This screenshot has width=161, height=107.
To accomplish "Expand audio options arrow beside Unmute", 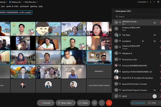I will (53, 103).
